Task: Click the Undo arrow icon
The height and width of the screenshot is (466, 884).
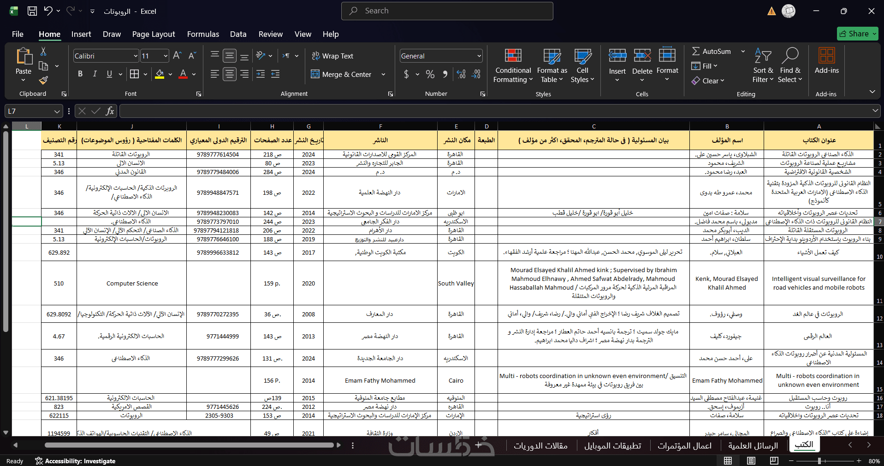Action: [x=48, y=11]
